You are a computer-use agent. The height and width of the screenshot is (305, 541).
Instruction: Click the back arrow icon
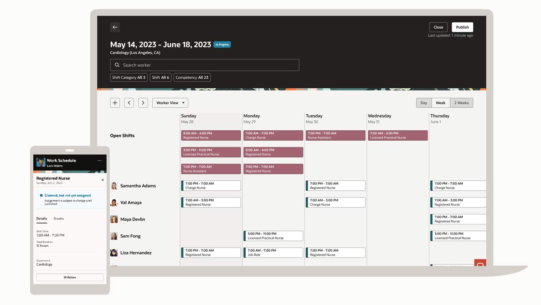(115, 27)
